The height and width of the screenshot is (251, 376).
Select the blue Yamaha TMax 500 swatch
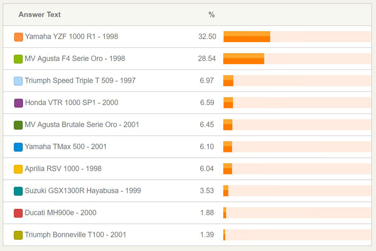pos(18,147)
